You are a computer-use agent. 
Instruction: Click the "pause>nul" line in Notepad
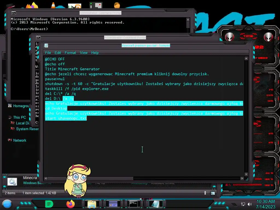(55, 79)
